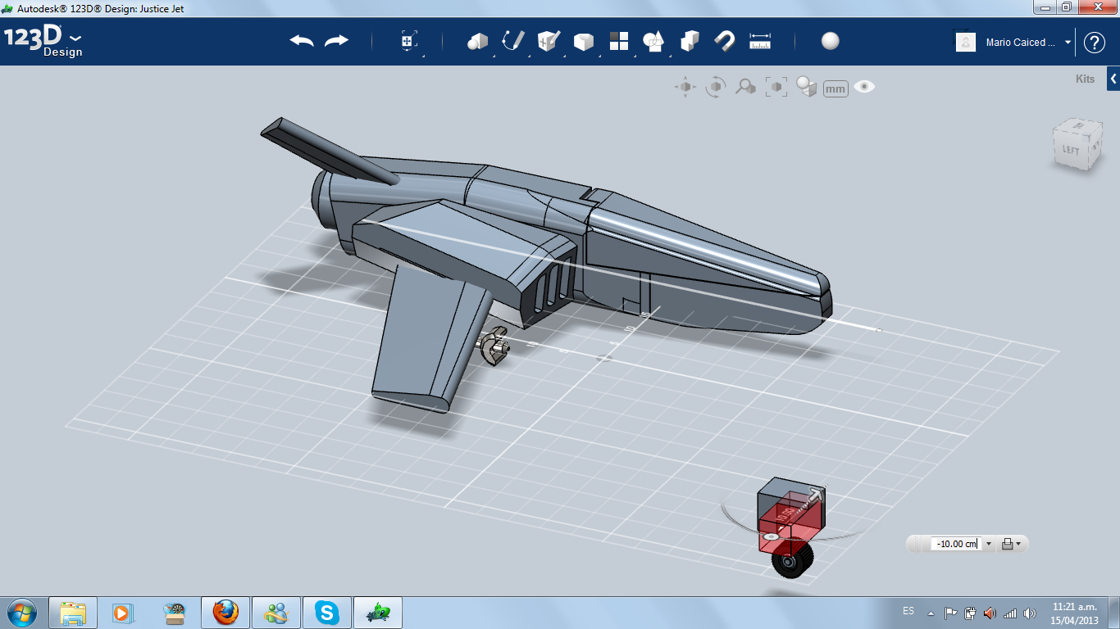Screen dimensions: 1120x629
Task: Show hidden system tray icons
Action: point(931,613)
